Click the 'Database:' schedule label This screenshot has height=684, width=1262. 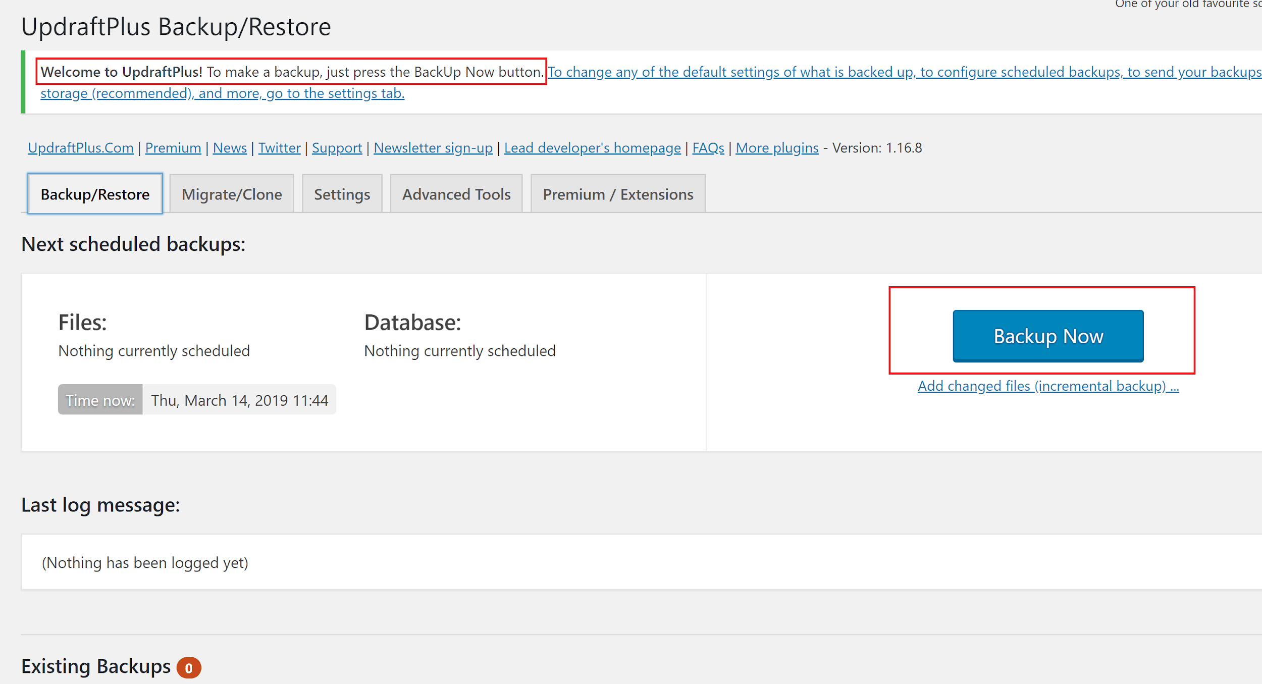[x=412, y=323]
